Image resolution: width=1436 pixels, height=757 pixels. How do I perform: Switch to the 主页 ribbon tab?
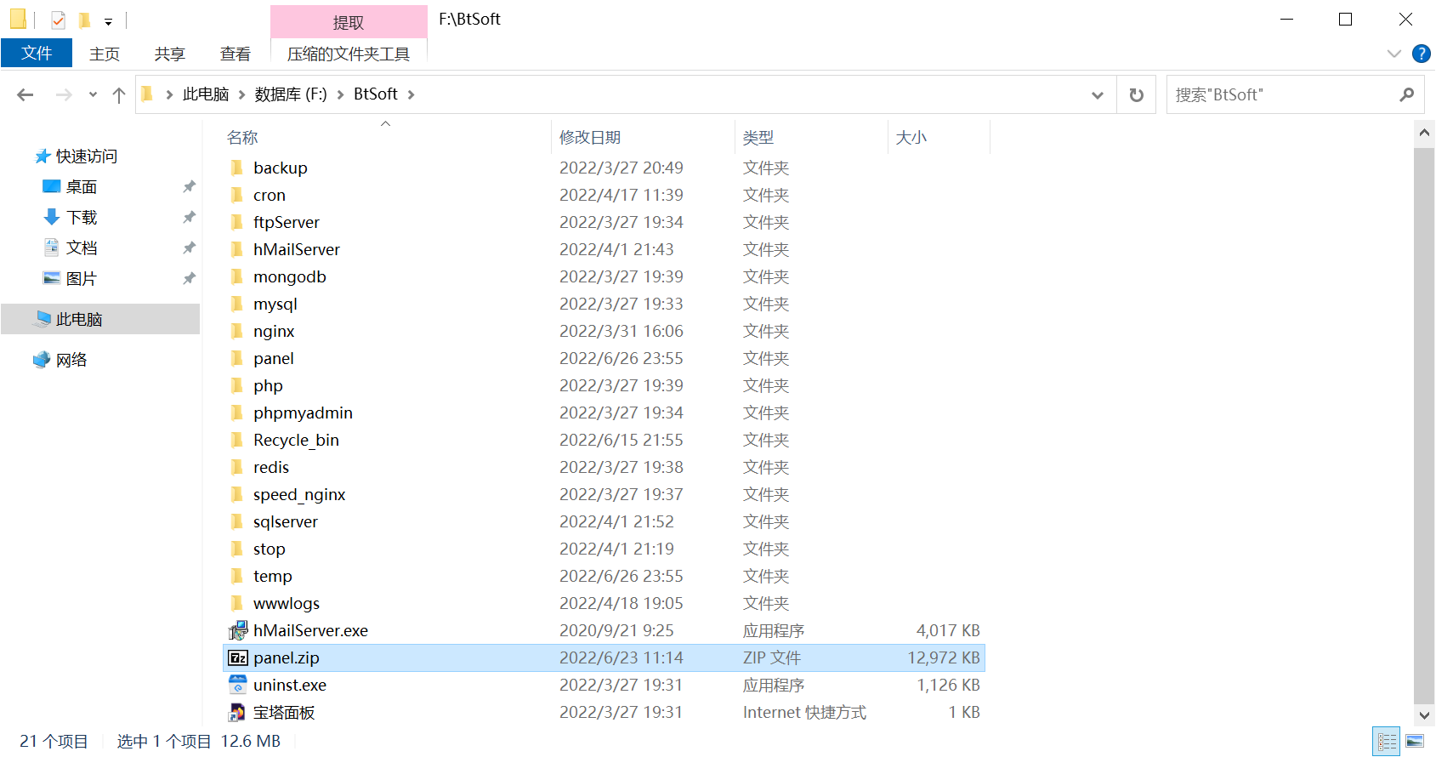pos(105,54)
